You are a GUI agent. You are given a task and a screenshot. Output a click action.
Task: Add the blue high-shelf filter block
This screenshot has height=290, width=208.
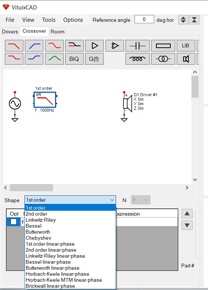click(x=34, y=59)
